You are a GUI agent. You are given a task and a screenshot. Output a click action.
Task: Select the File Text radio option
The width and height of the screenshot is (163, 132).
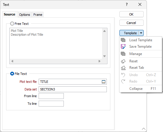tap(12, 74)
